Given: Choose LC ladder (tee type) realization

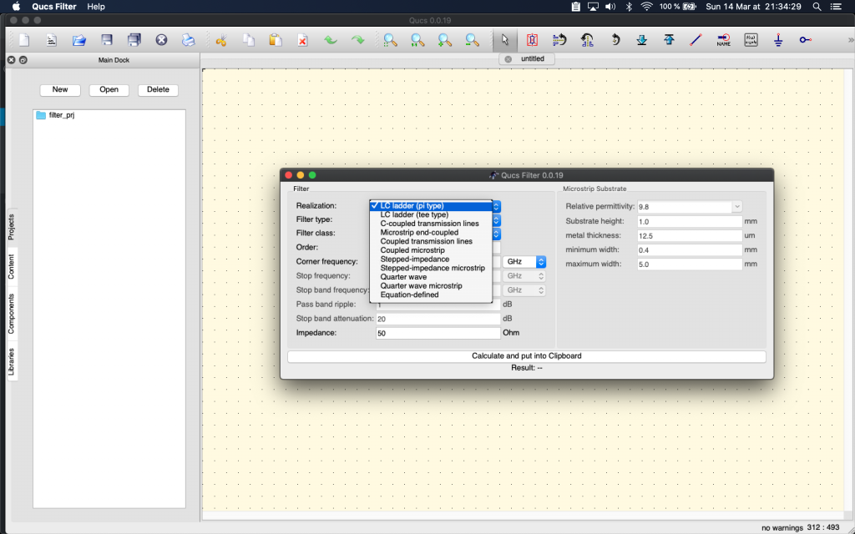Looking at the screenshot, I should pyautogui.click(x=431, y=214).
